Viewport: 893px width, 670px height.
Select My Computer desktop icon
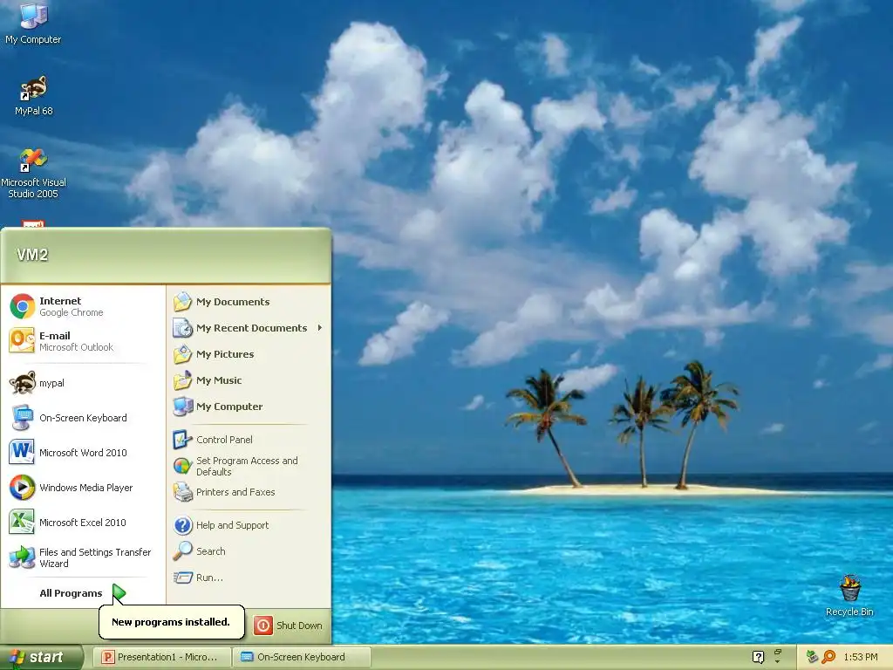pyautogui.click(x=33, y=23)
